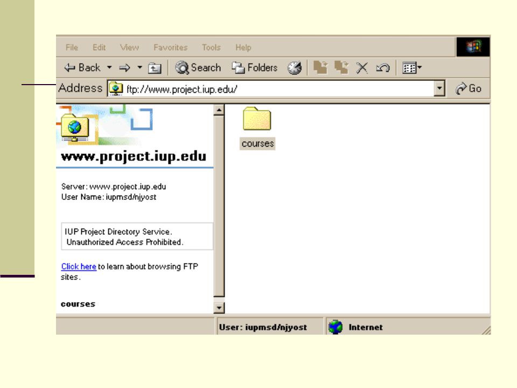This screenshot has height=388, width=517.
Task: Click the bold 'courses' label in left pane
Action: pos(78,304)
